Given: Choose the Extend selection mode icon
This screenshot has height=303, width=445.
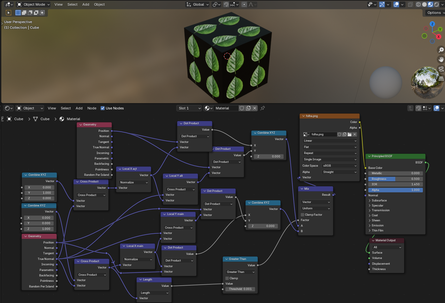Looking at the screenshot, I should [x=24, y=13].
